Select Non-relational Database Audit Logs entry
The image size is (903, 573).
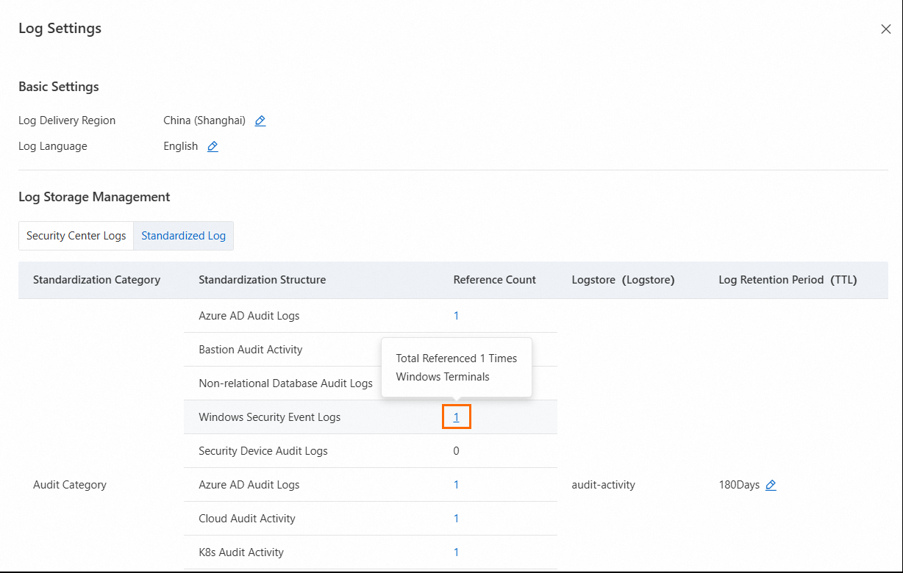click(x=285, y=383)
